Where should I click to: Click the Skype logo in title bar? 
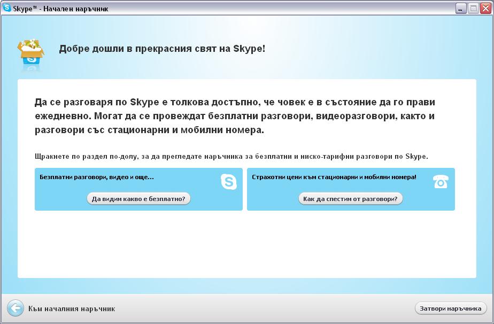(6, 8)
